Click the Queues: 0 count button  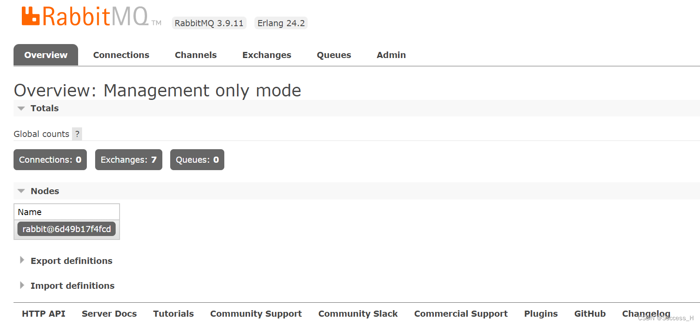tap(197, 160)
